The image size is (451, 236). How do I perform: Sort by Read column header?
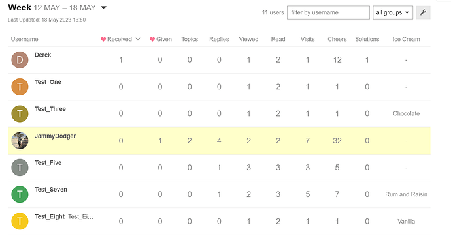point(278,39)
